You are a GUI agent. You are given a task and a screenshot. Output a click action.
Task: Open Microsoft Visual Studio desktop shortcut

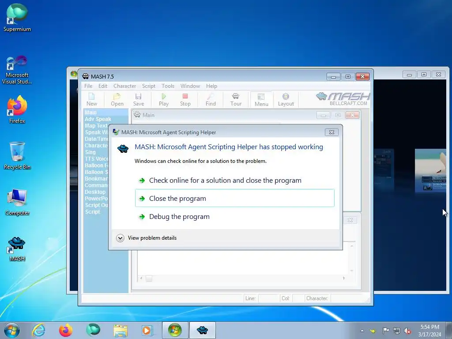[x=17, y=70]
